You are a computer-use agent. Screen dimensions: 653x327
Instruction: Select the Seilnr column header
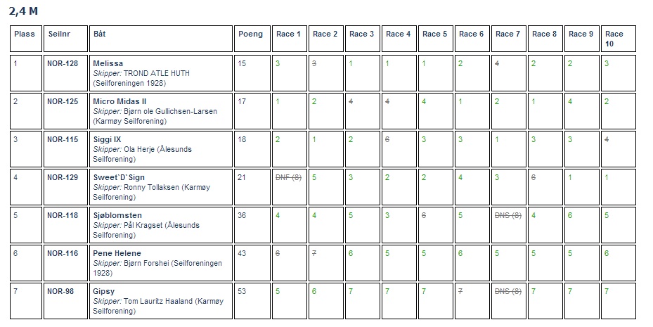point(60,34)
